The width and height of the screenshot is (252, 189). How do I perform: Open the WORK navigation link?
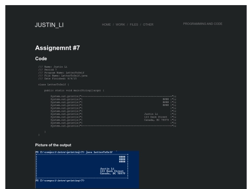(120, 25)
